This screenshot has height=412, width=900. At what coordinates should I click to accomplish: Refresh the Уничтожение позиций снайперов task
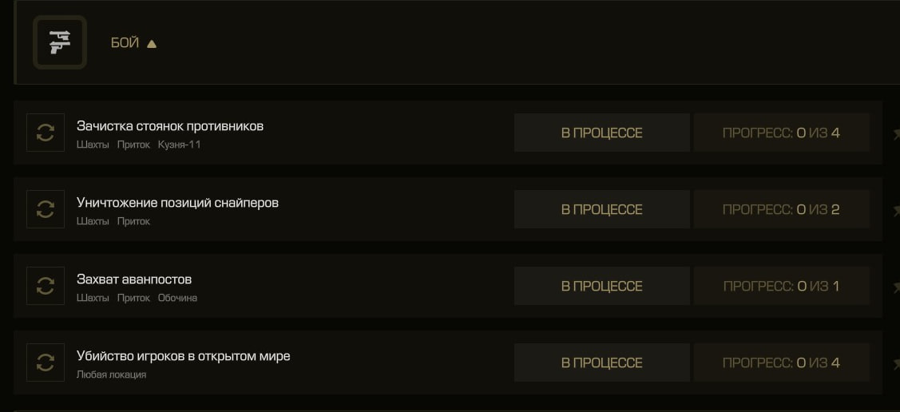pyautogui.click(x=46, y=209)
